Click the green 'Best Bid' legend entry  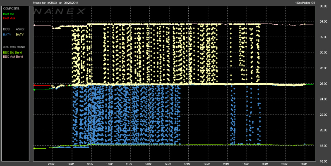[9, 14]
